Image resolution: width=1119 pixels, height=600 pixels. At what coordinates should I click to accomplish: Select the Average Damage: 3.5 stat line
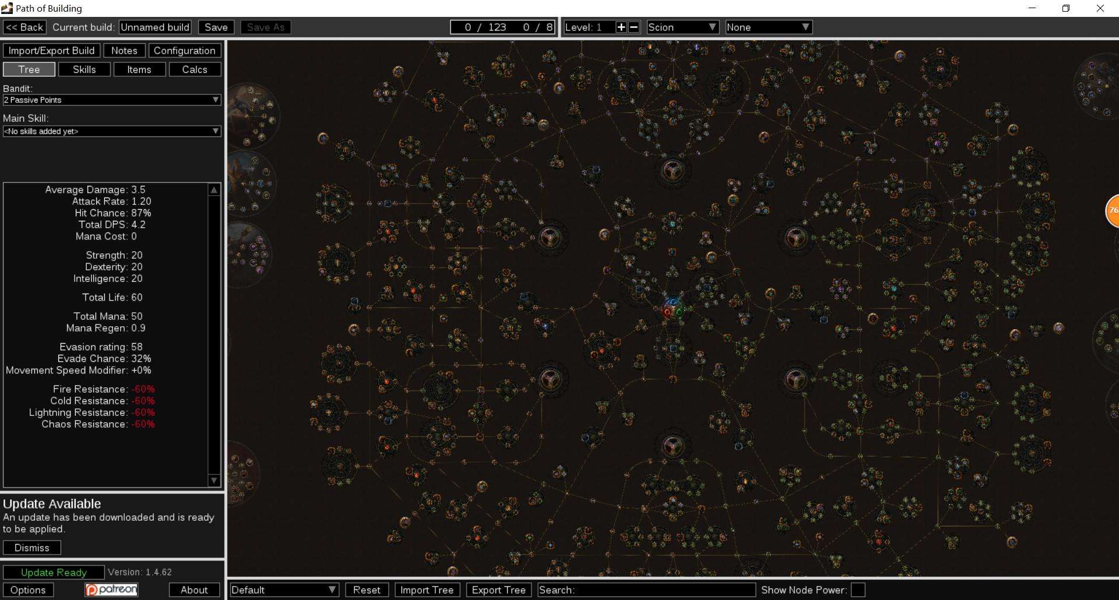click(96, 190)
